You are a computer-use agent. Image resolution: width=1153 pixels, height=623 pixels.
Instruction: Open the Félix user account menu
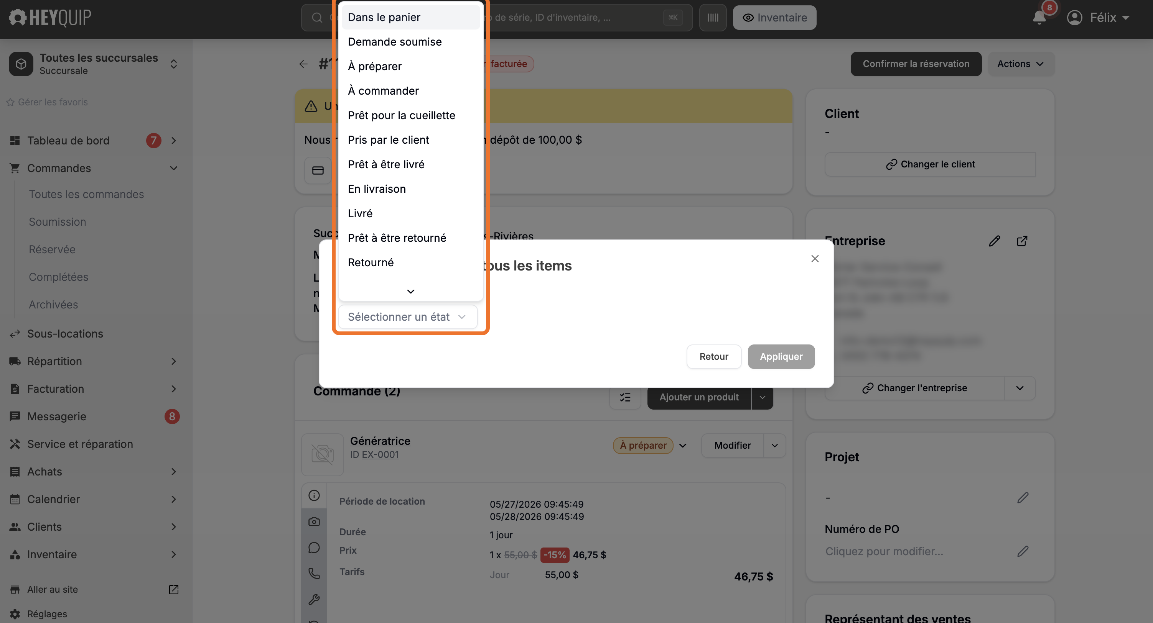[1099, 18]
